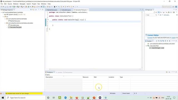Click the New file toolbar icon
The height and width of the screenshot is (100, 178).
pyautogui.click(x=2, y=7)
